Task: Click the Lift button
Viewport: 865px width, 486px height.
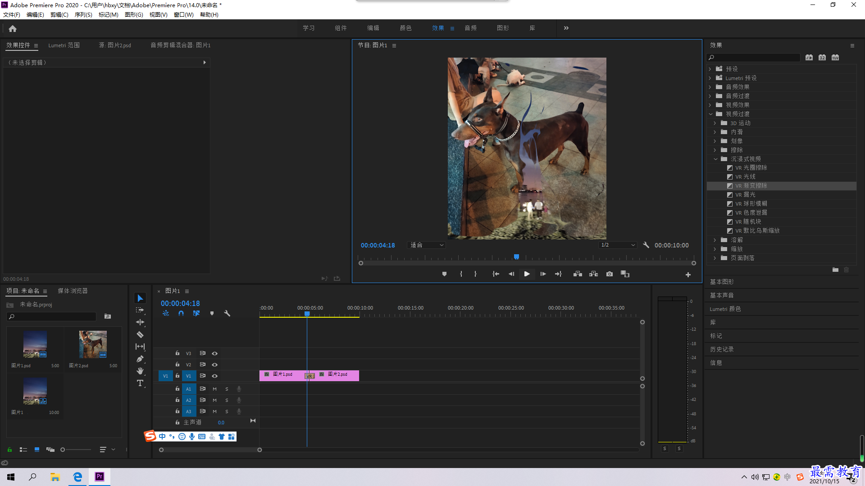Action: pos(578,274)
